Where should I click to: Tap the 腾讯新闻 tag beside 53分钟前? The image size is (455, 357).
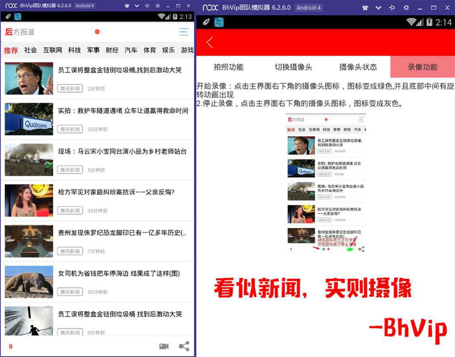point(70,292)
